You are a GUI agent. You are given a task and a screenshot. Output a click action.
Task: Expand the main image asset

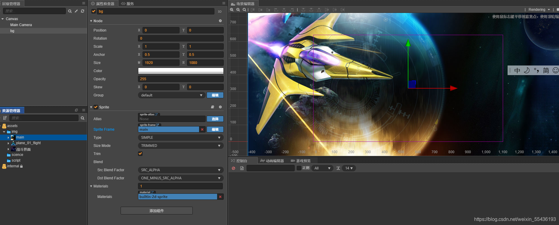click(8, 137)
